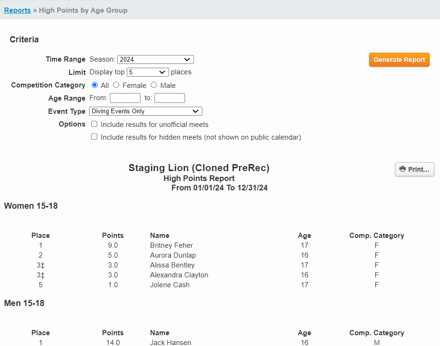Open the Season year dropdown

(155, 59)
